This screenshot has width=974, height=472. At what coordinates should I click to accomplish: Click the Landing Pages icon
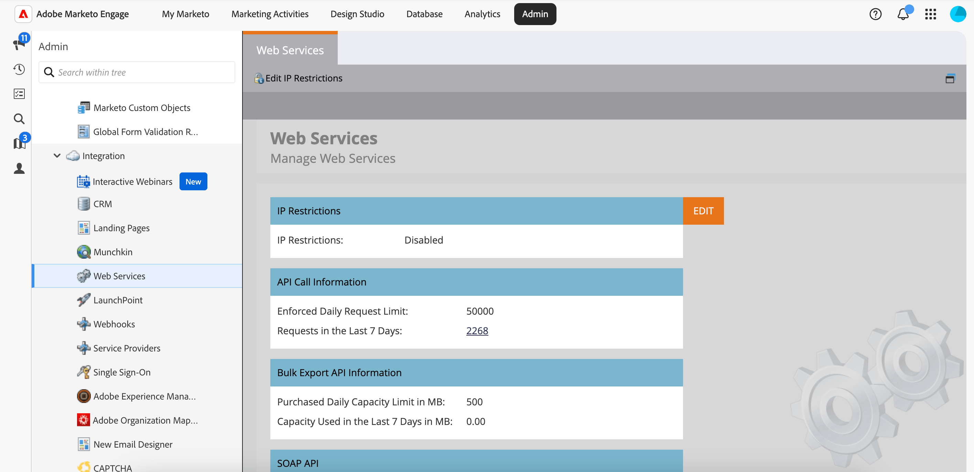click(x=84, y=228)
